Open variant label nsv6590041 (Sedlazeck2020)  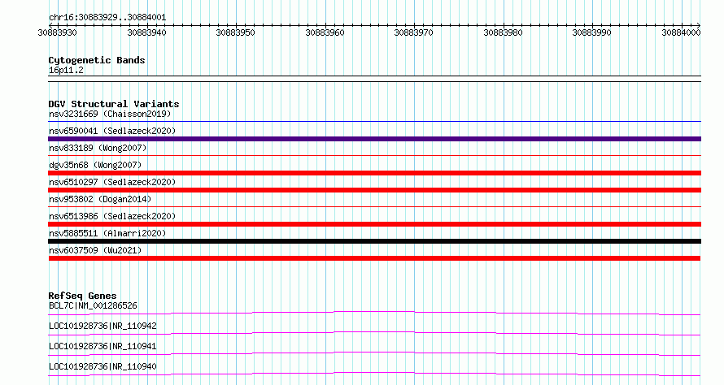coord(112,131)
